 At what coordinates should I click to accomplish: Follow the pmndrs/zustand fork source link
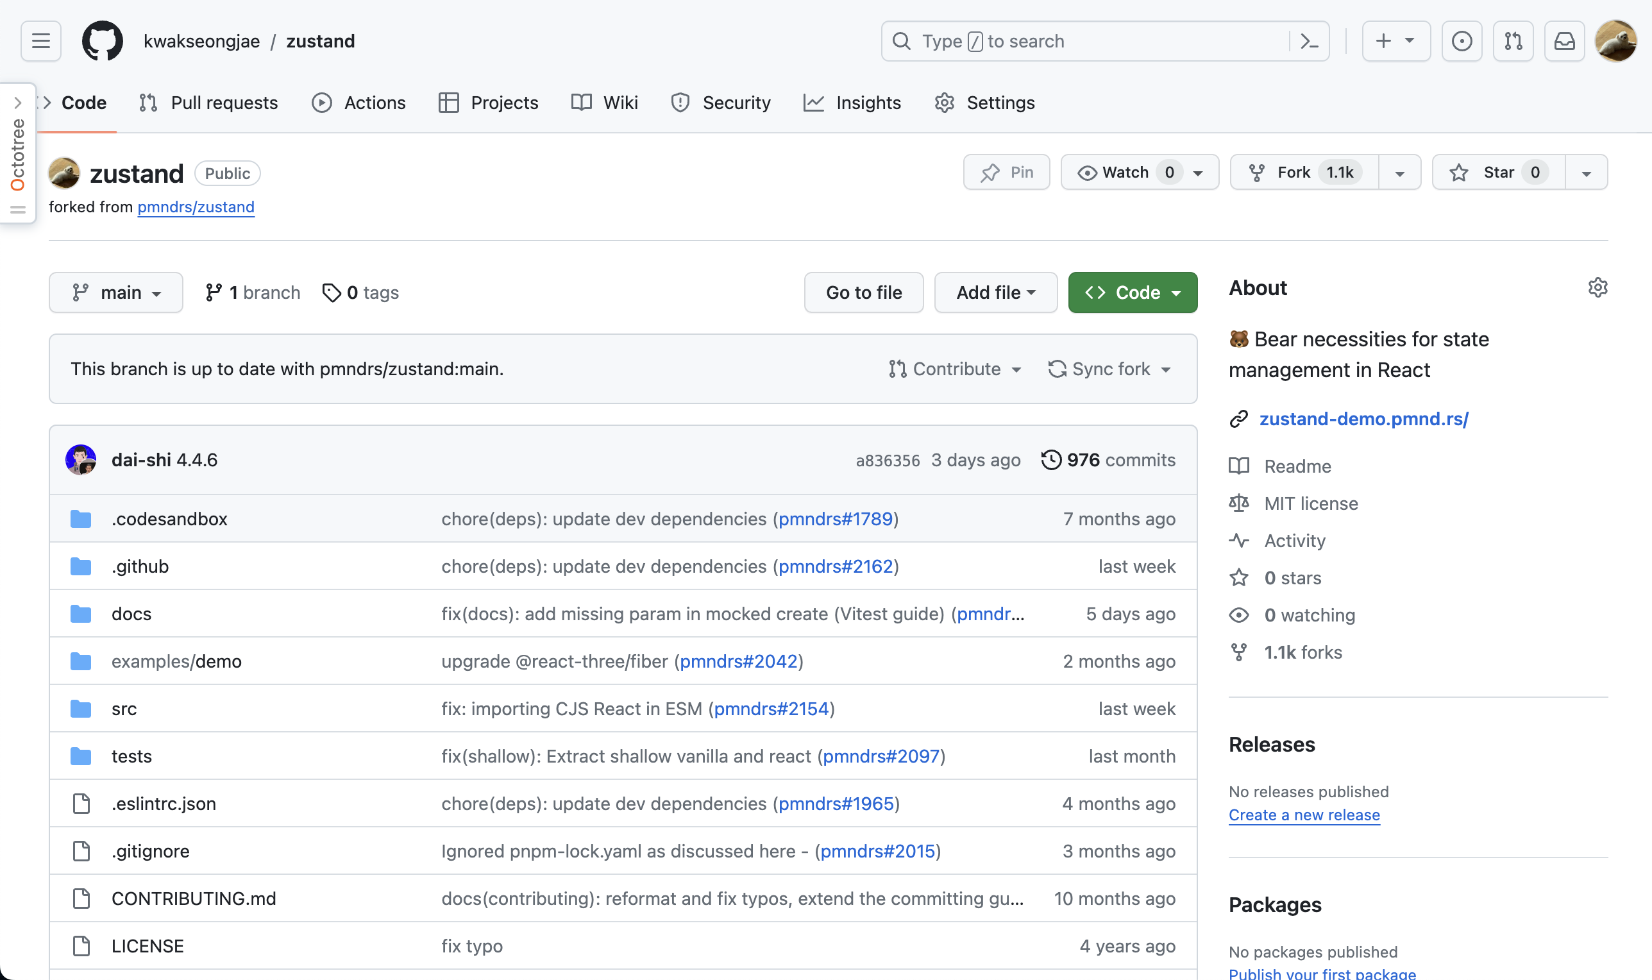click(x=196, y=207)
